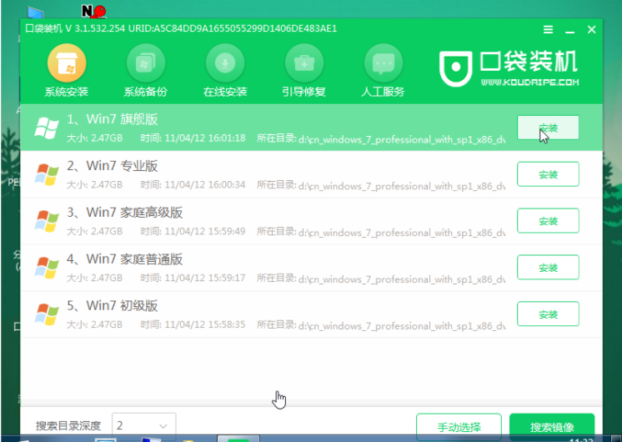Click the 人工服务 label
The height and width of the screenshot is (442, 622).
point(383,92)
